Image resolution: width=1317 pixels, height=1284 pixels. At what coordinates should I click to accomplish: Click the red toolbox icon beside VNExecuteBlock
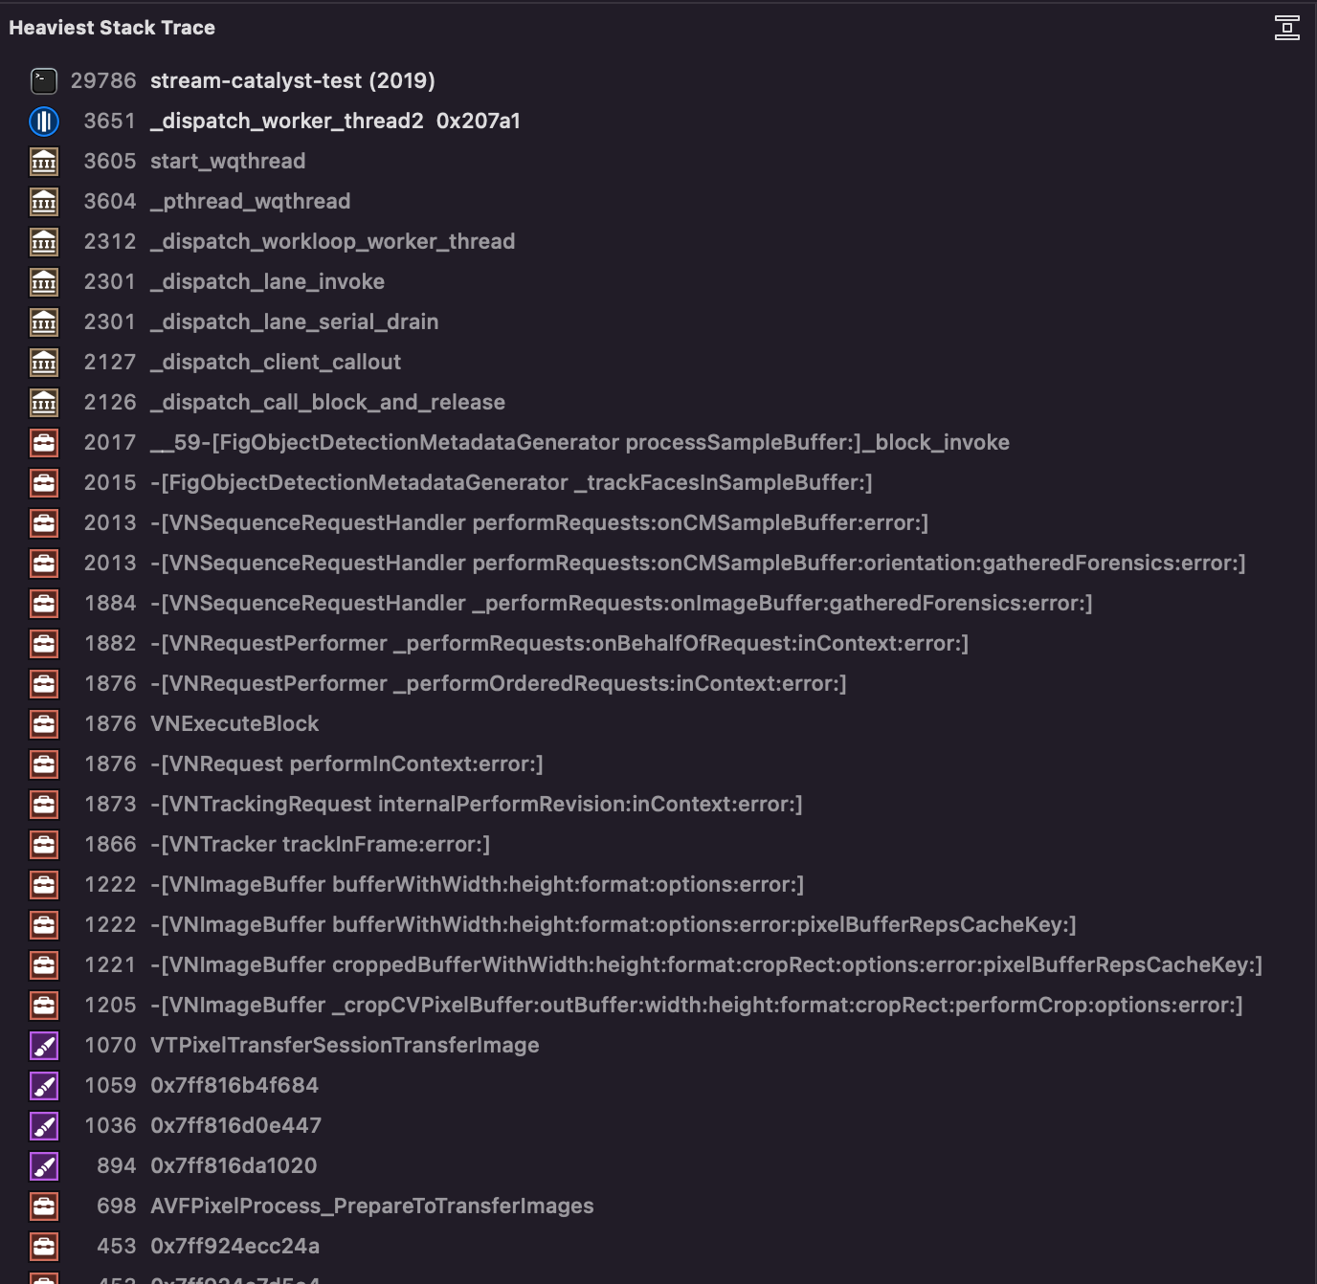point(44,724)
